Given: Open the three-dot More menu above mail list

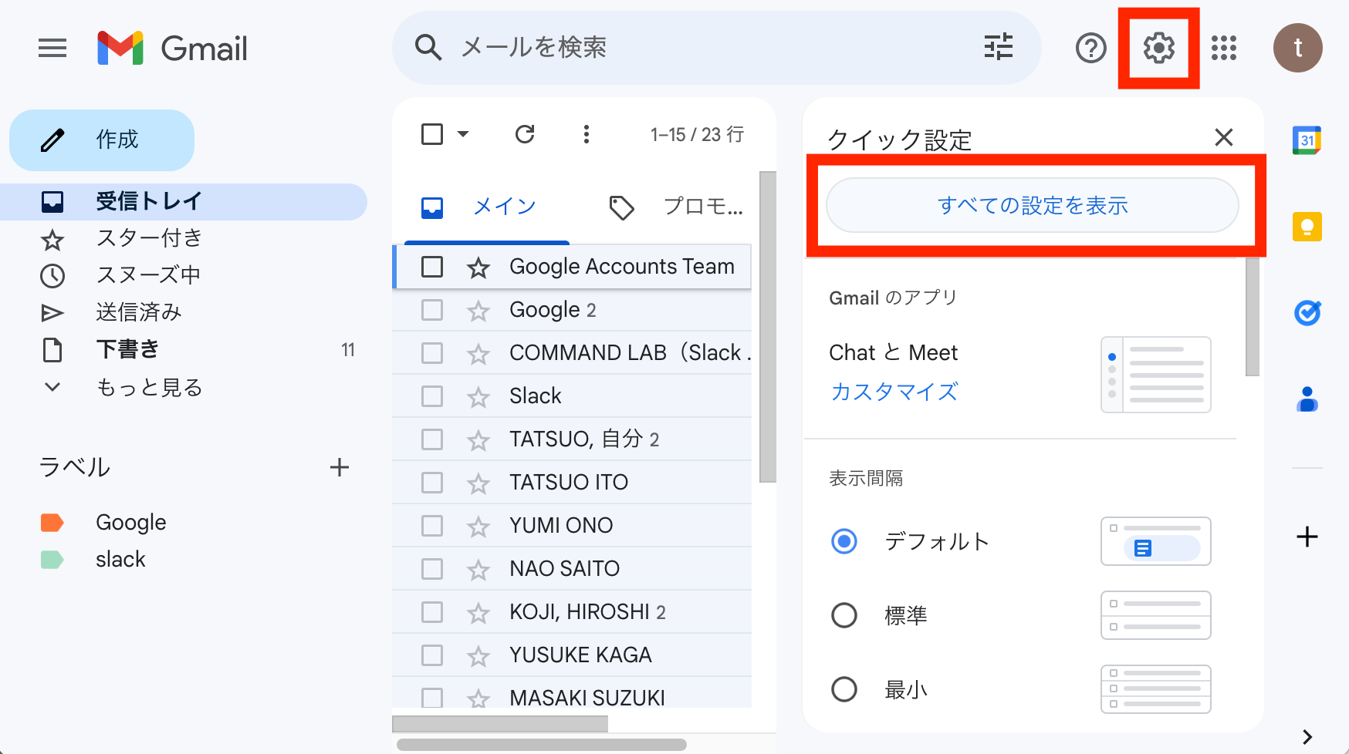Looking at the screenshot, I should [587, 134].
